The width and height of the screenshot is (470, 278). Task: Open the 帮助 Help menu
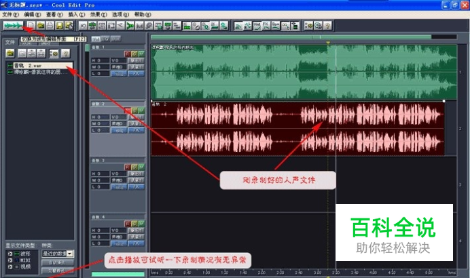(143, 14)
